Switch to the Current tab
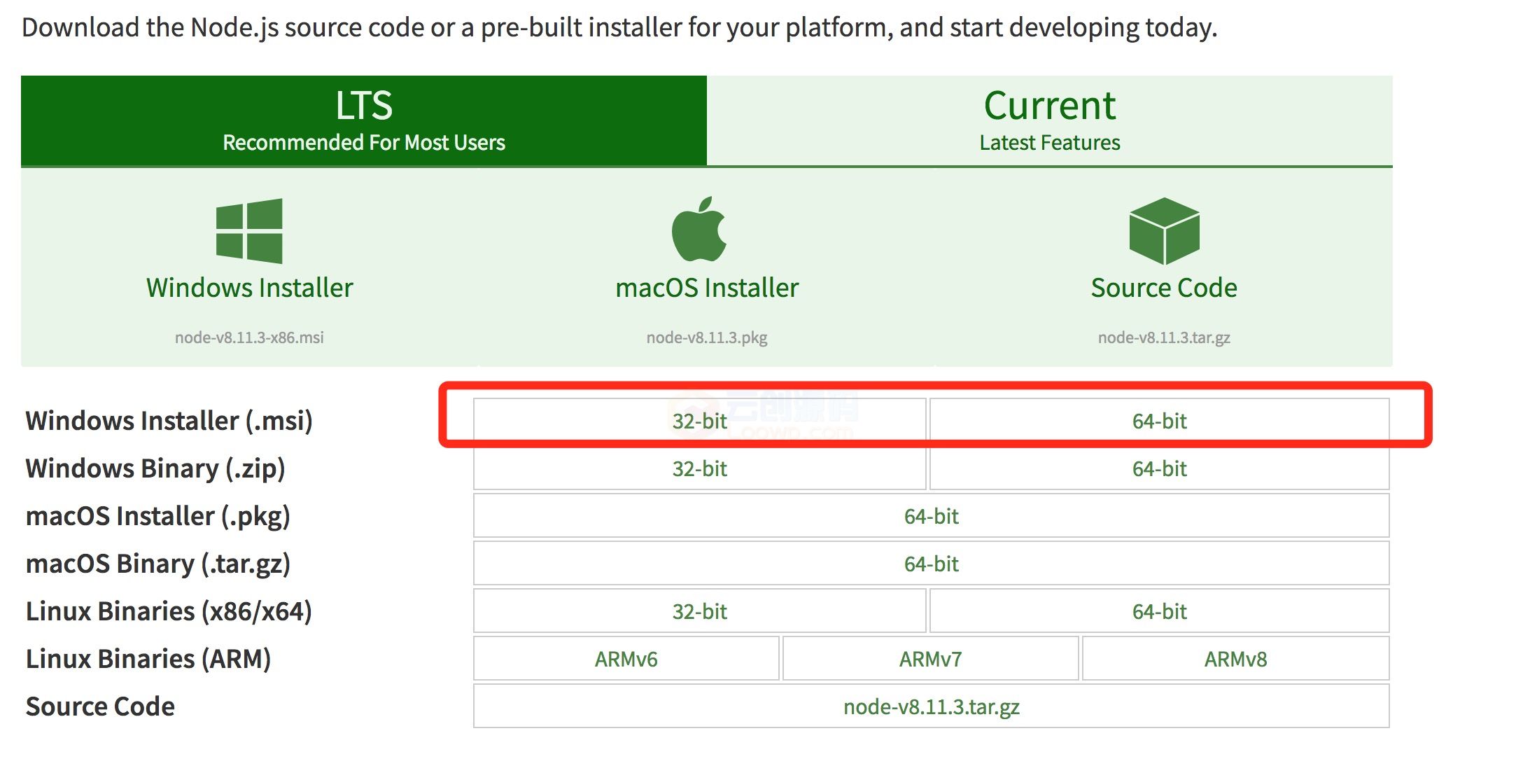This screenshot has width=1530, height=759. tap(1050, 120)
